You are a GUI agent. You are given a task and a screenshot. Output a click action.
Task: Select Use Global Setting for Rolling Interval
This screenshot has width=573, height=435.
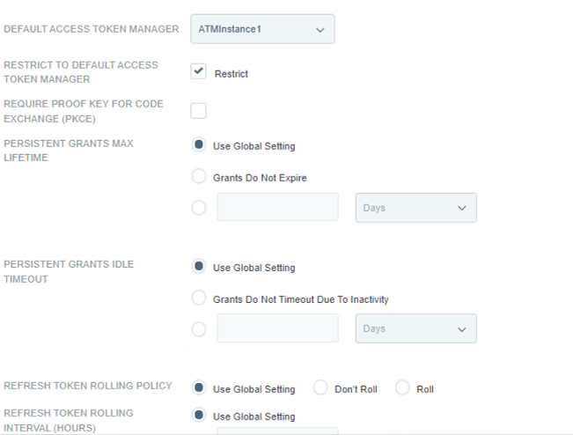click(199, 415)
